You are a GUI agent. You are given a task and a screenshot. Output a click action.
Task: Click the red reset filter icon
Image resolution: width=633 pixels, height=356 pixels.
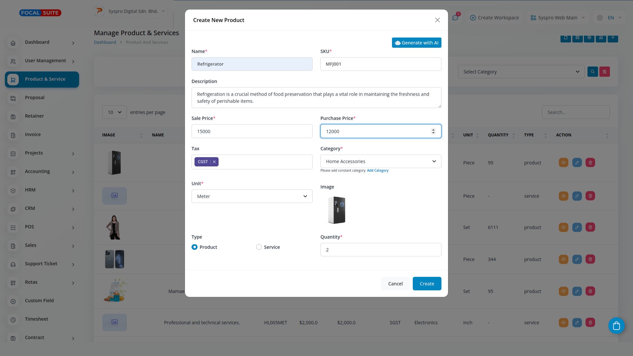(x=604, y=72)
